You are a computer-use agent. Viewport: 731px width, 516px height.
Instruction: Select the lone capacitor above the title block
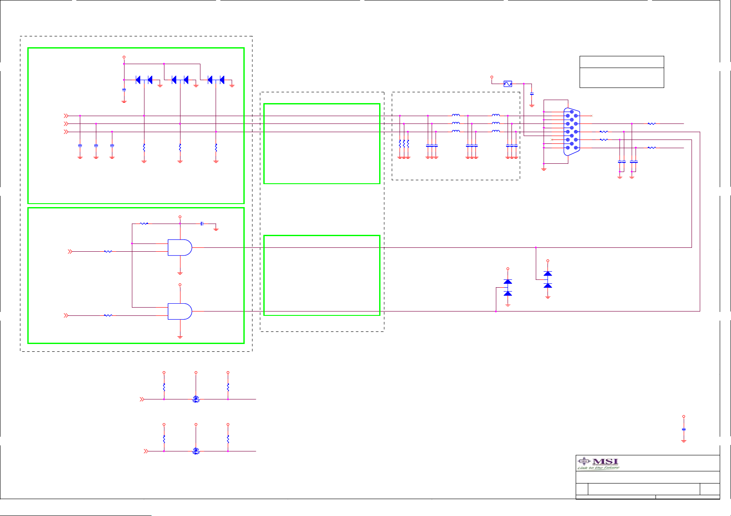coord(684,429)
